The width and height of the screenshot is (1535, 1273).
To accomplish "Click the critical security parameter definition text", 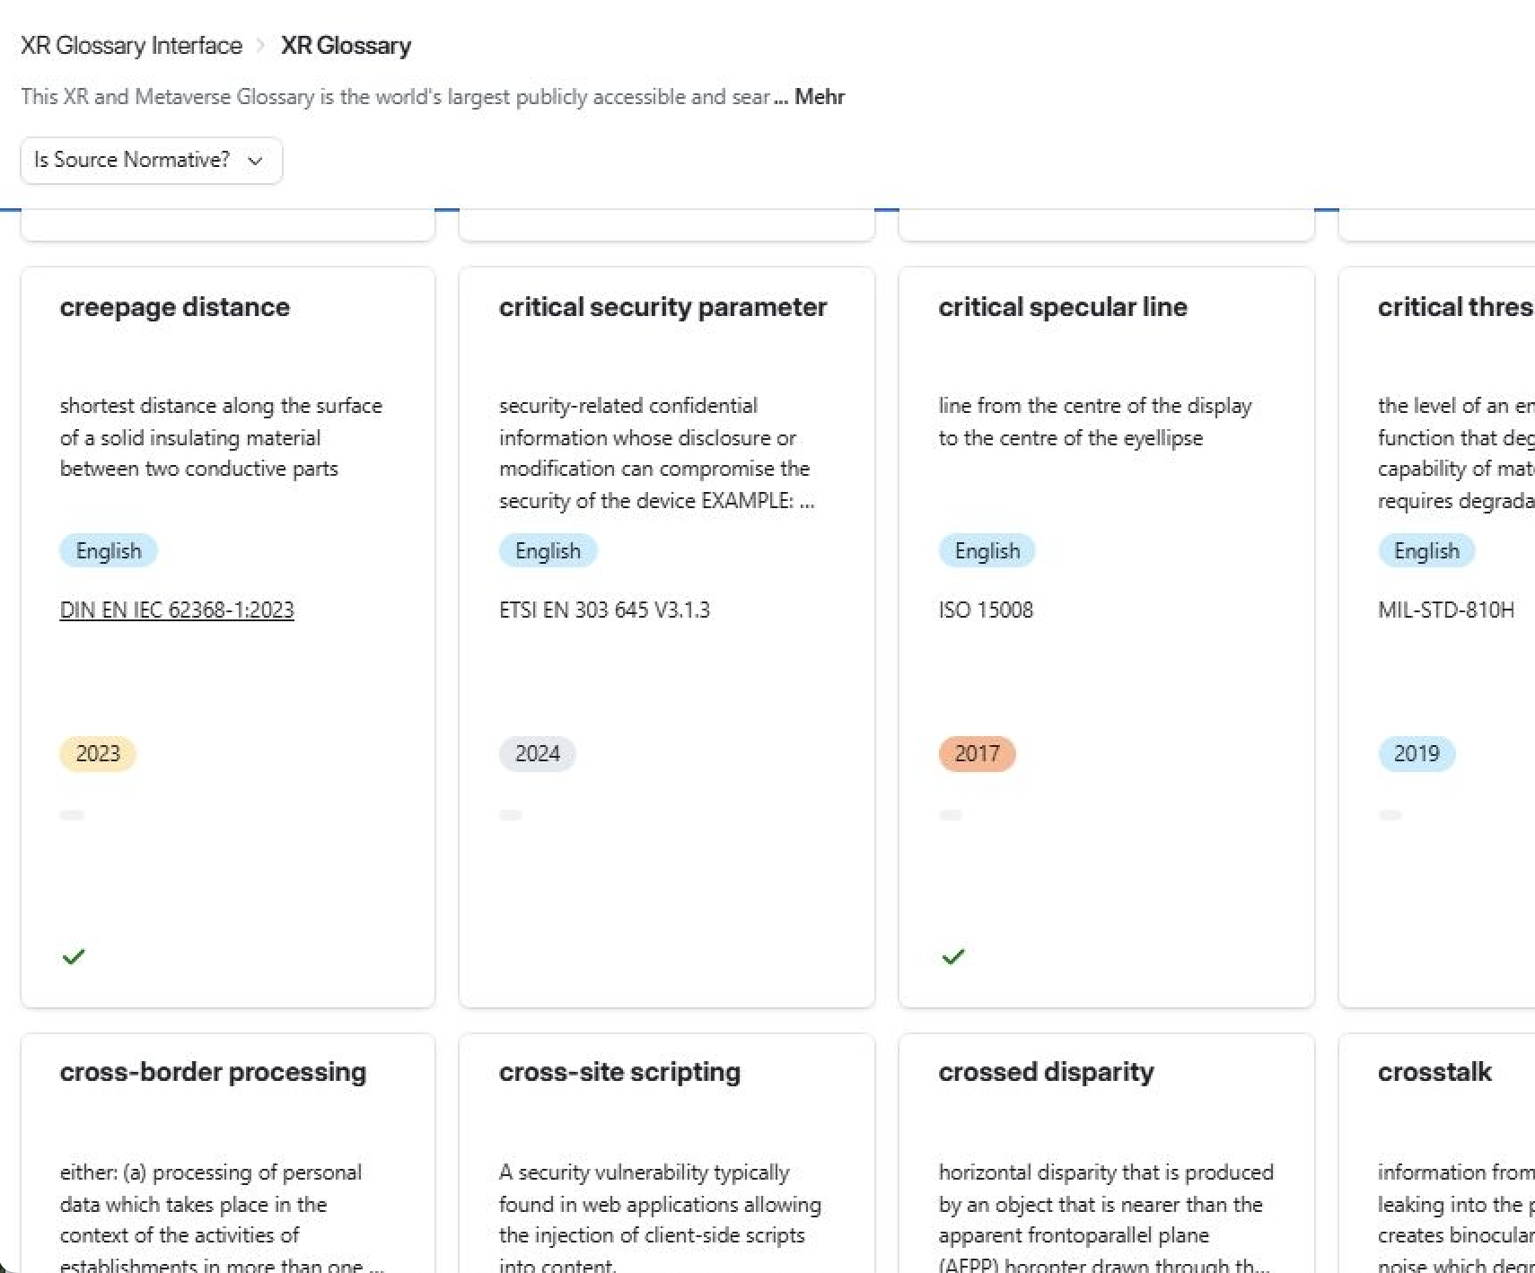I will click(x=657, y=453).
